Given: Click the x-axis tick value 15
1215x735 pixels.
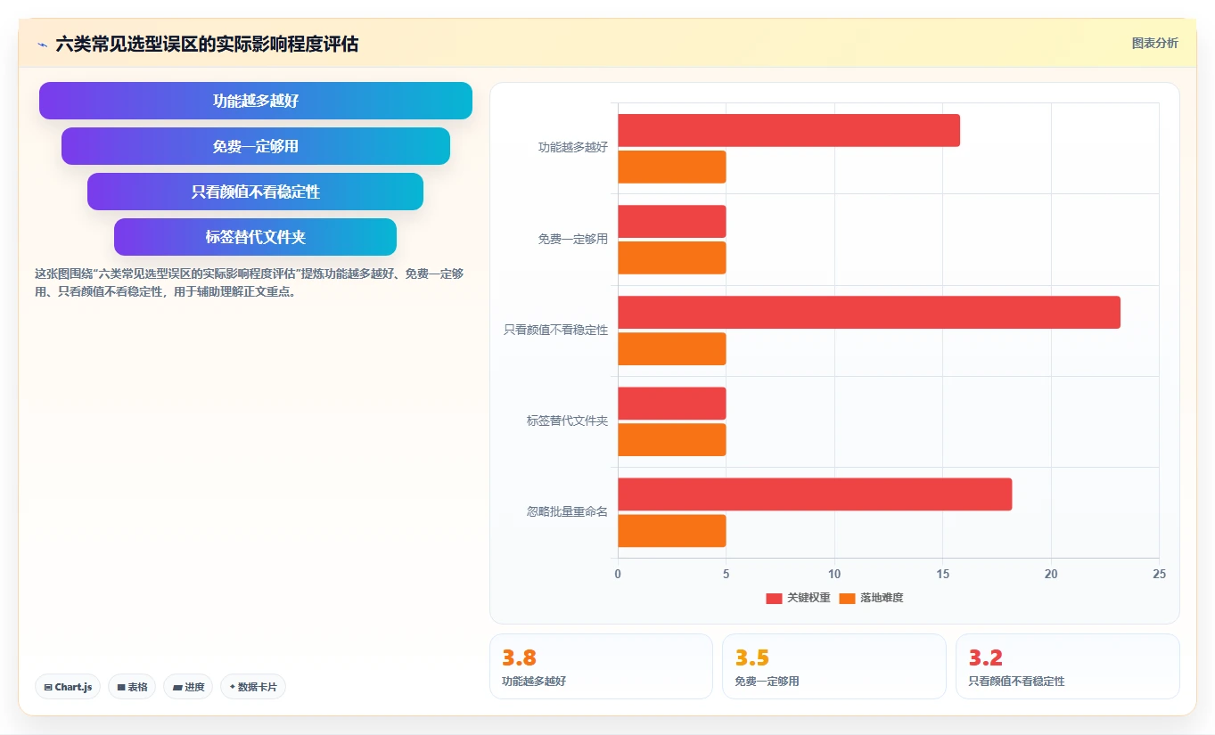Looking at the screenshot, I should coord(942,574).
